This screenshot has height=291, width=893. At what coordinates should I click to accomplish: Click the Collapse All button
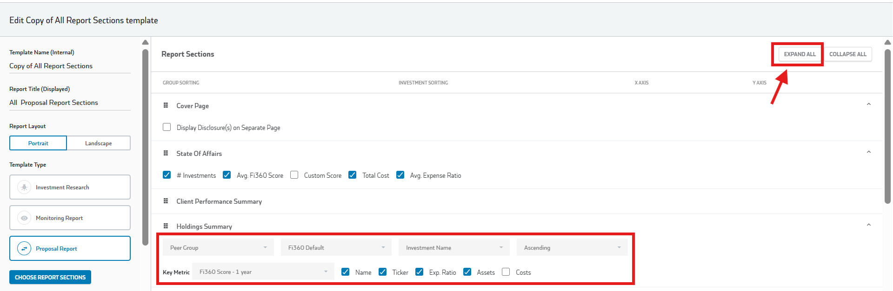(x=848, y=54)
